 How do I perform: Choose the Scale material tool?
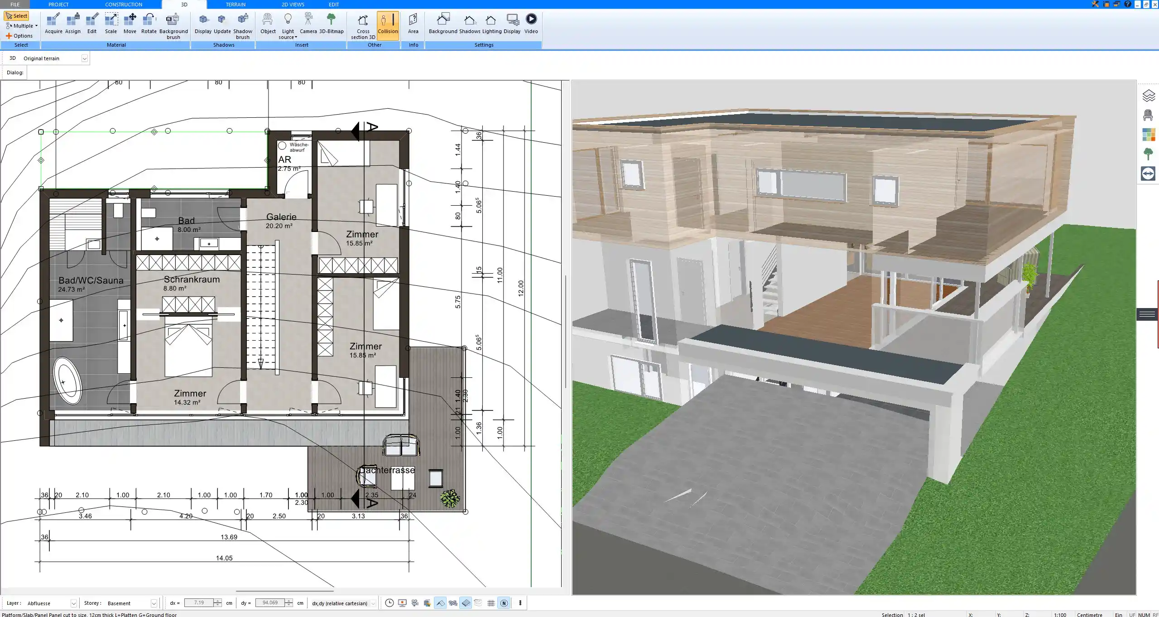pos(111,24)
